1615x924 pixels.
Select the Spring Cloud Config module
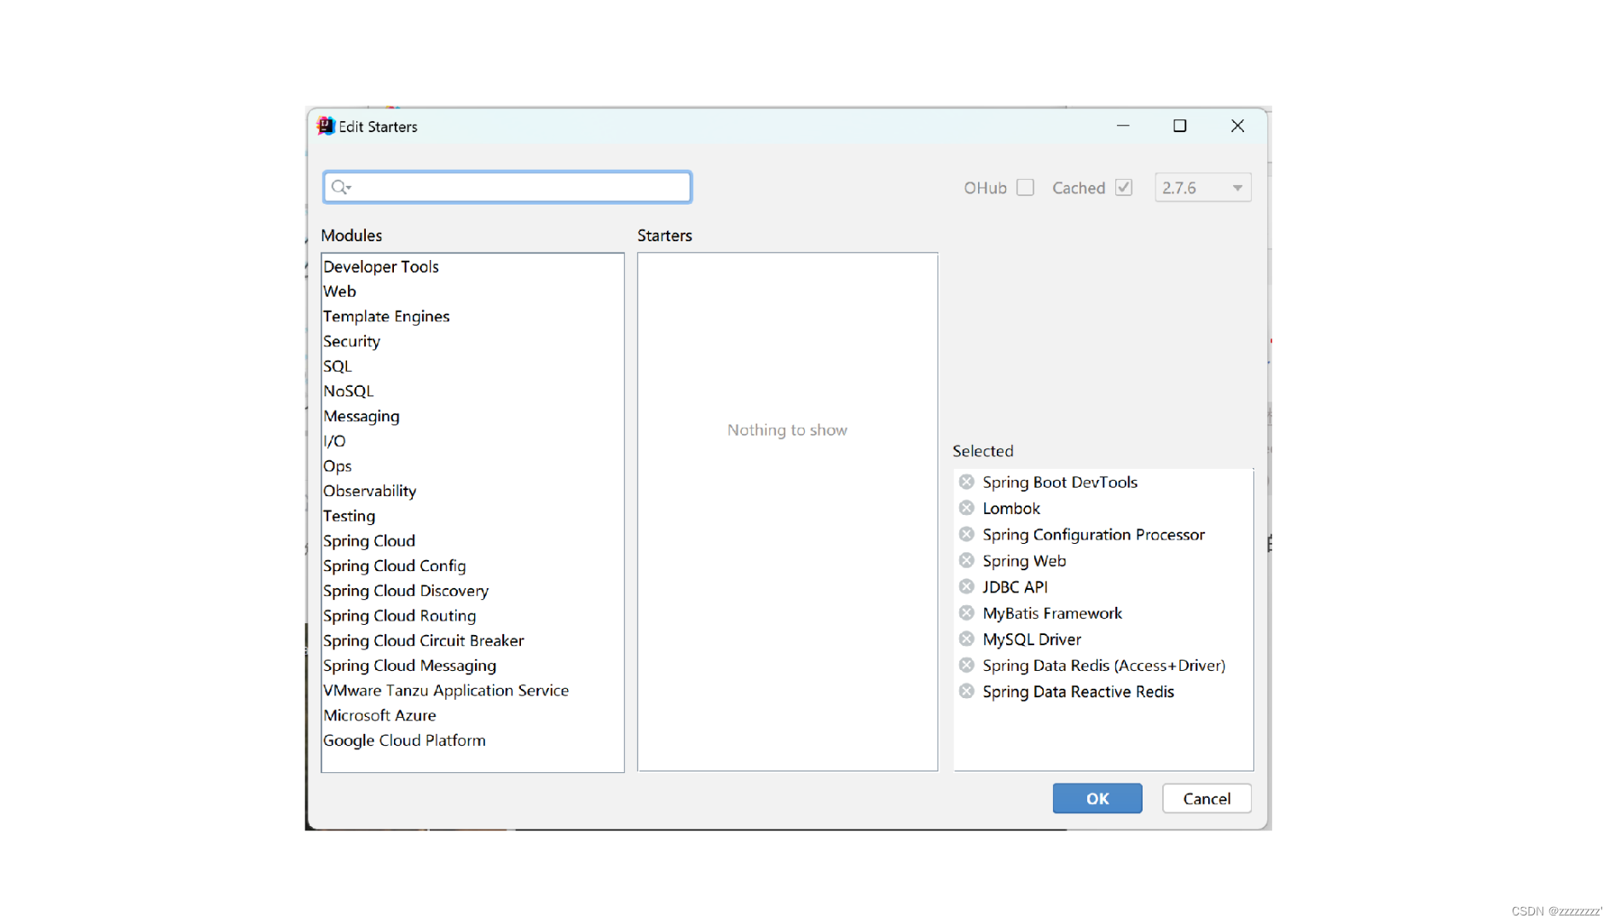472,565
